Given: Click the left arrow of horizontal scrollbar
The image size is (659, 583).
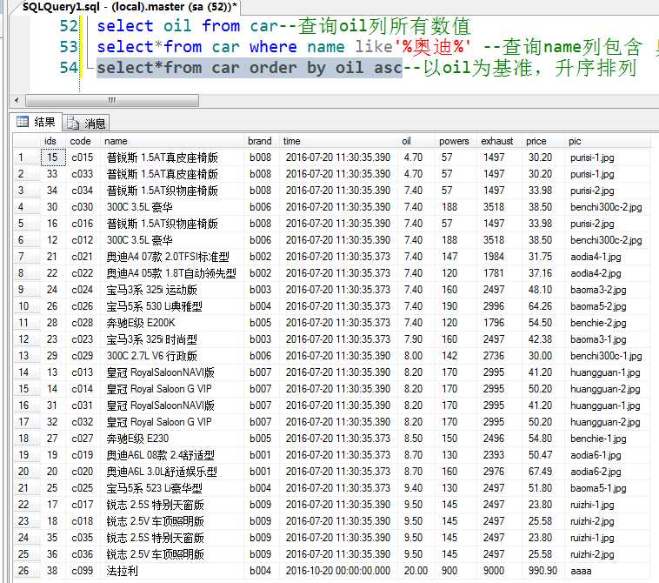Looking at the screenshot, I should coord(17,100).
